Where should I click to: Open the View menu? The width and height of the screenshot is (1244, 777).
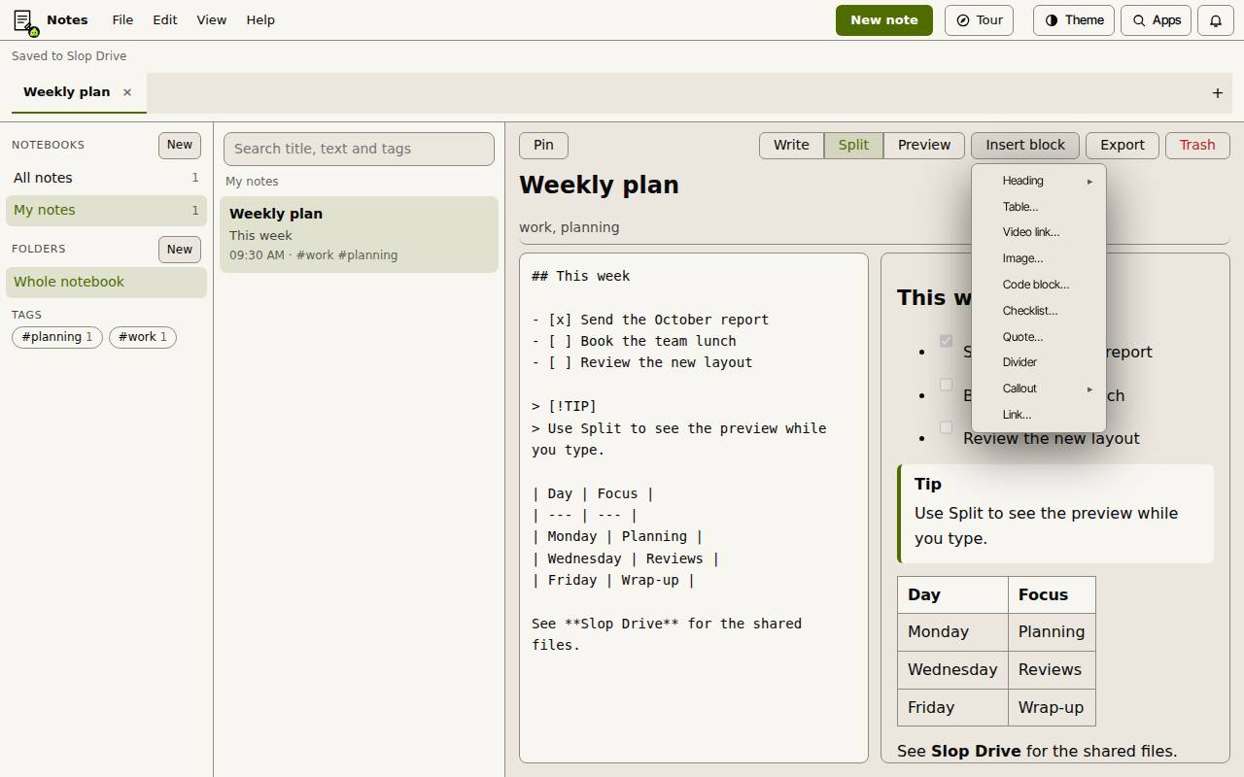[211, 20]
